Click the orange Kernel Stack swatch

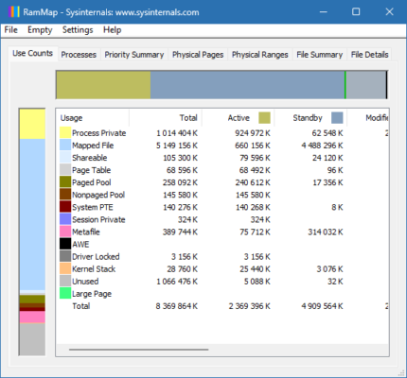click(65, 268)
